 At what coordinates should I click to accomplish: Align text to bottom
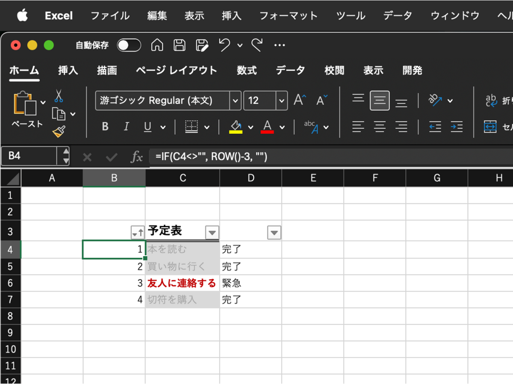tap(401, 103)
